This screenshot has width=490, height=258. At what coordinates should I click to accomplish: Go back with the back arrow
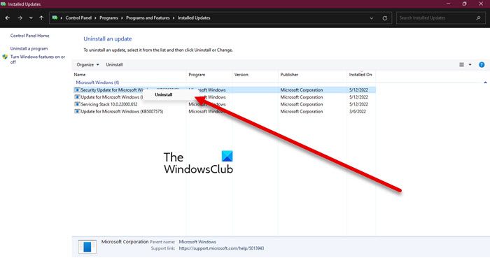pyautogui.click(x=8, y=18)
